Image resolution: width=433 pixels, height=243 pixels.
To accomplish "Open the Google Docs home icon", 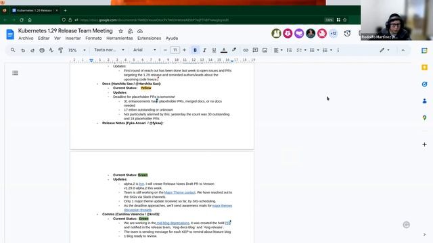I will tap(10, 34).
